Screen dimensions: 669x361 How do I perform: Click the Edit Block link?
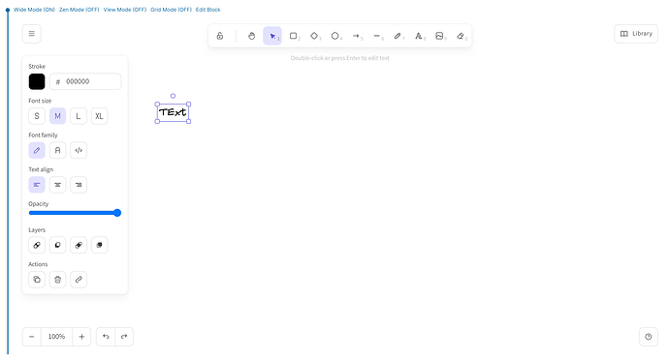click(207, 10)
